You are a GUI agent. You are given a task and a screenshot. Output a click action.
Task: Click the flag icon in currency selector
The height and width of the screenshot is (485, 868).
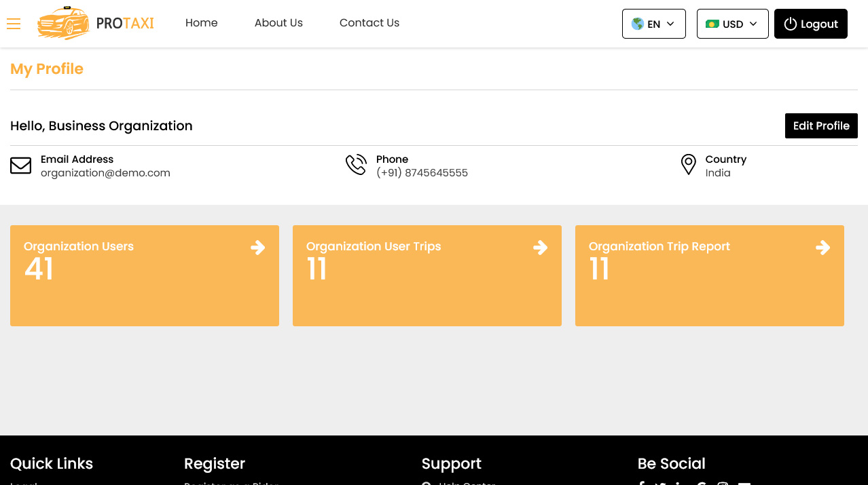[x=712, y=24]
